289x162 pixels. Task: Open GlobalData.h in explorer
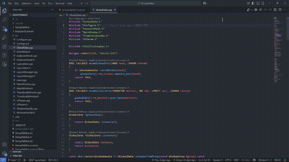23,52
